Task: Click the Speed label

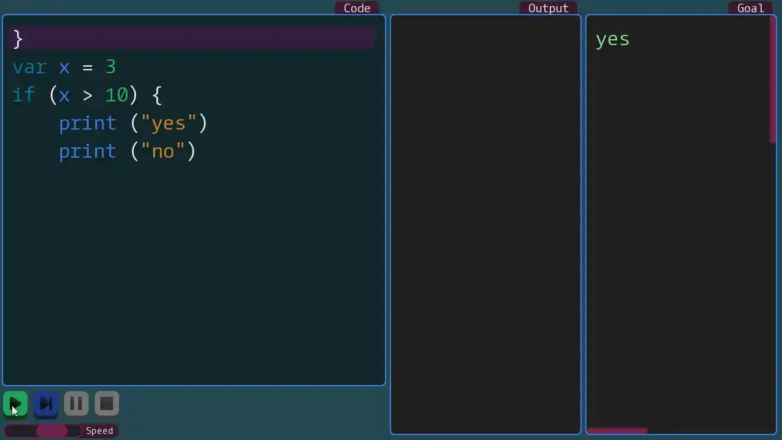Action: click(100, 431)
